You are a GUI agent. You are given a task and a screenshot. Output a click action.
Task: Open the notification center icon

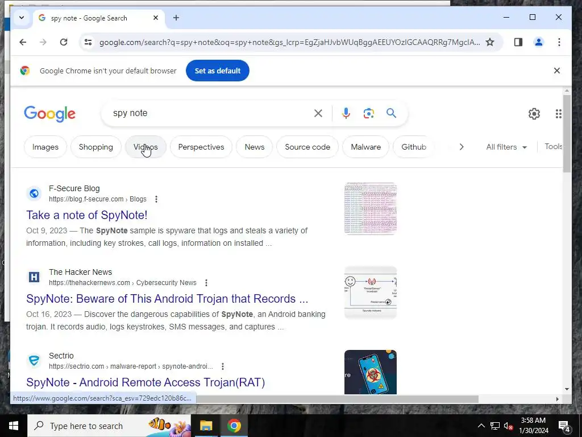click(x=564, y=426)
